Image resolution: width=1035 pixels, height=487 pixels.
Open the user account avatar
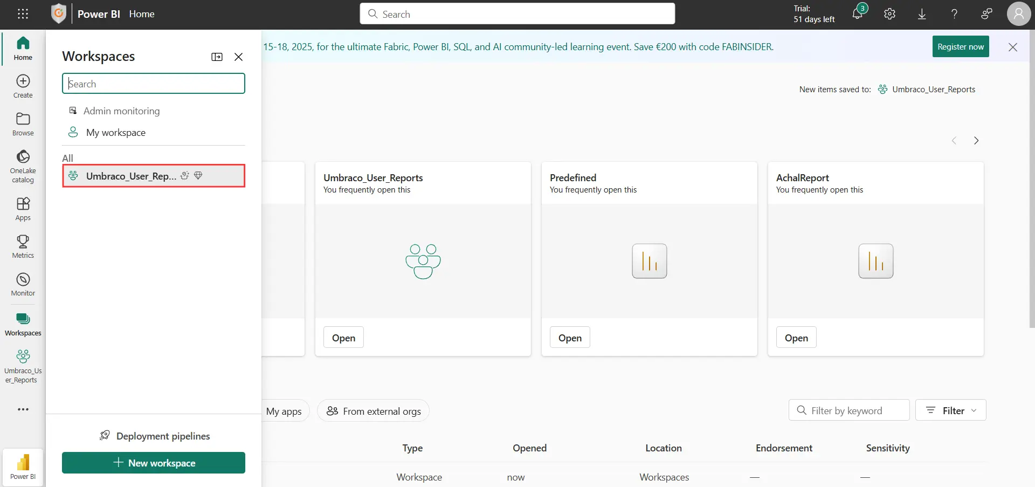point(1019,14)
